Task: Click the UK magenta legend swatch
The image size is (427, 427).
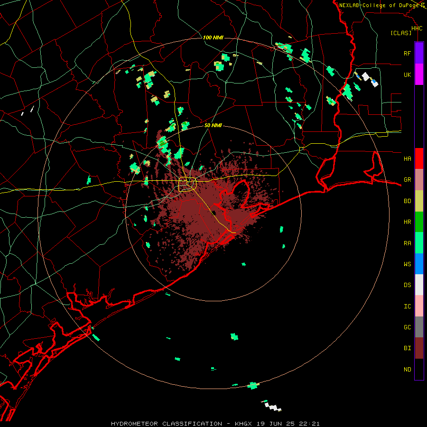Action: 419,74
